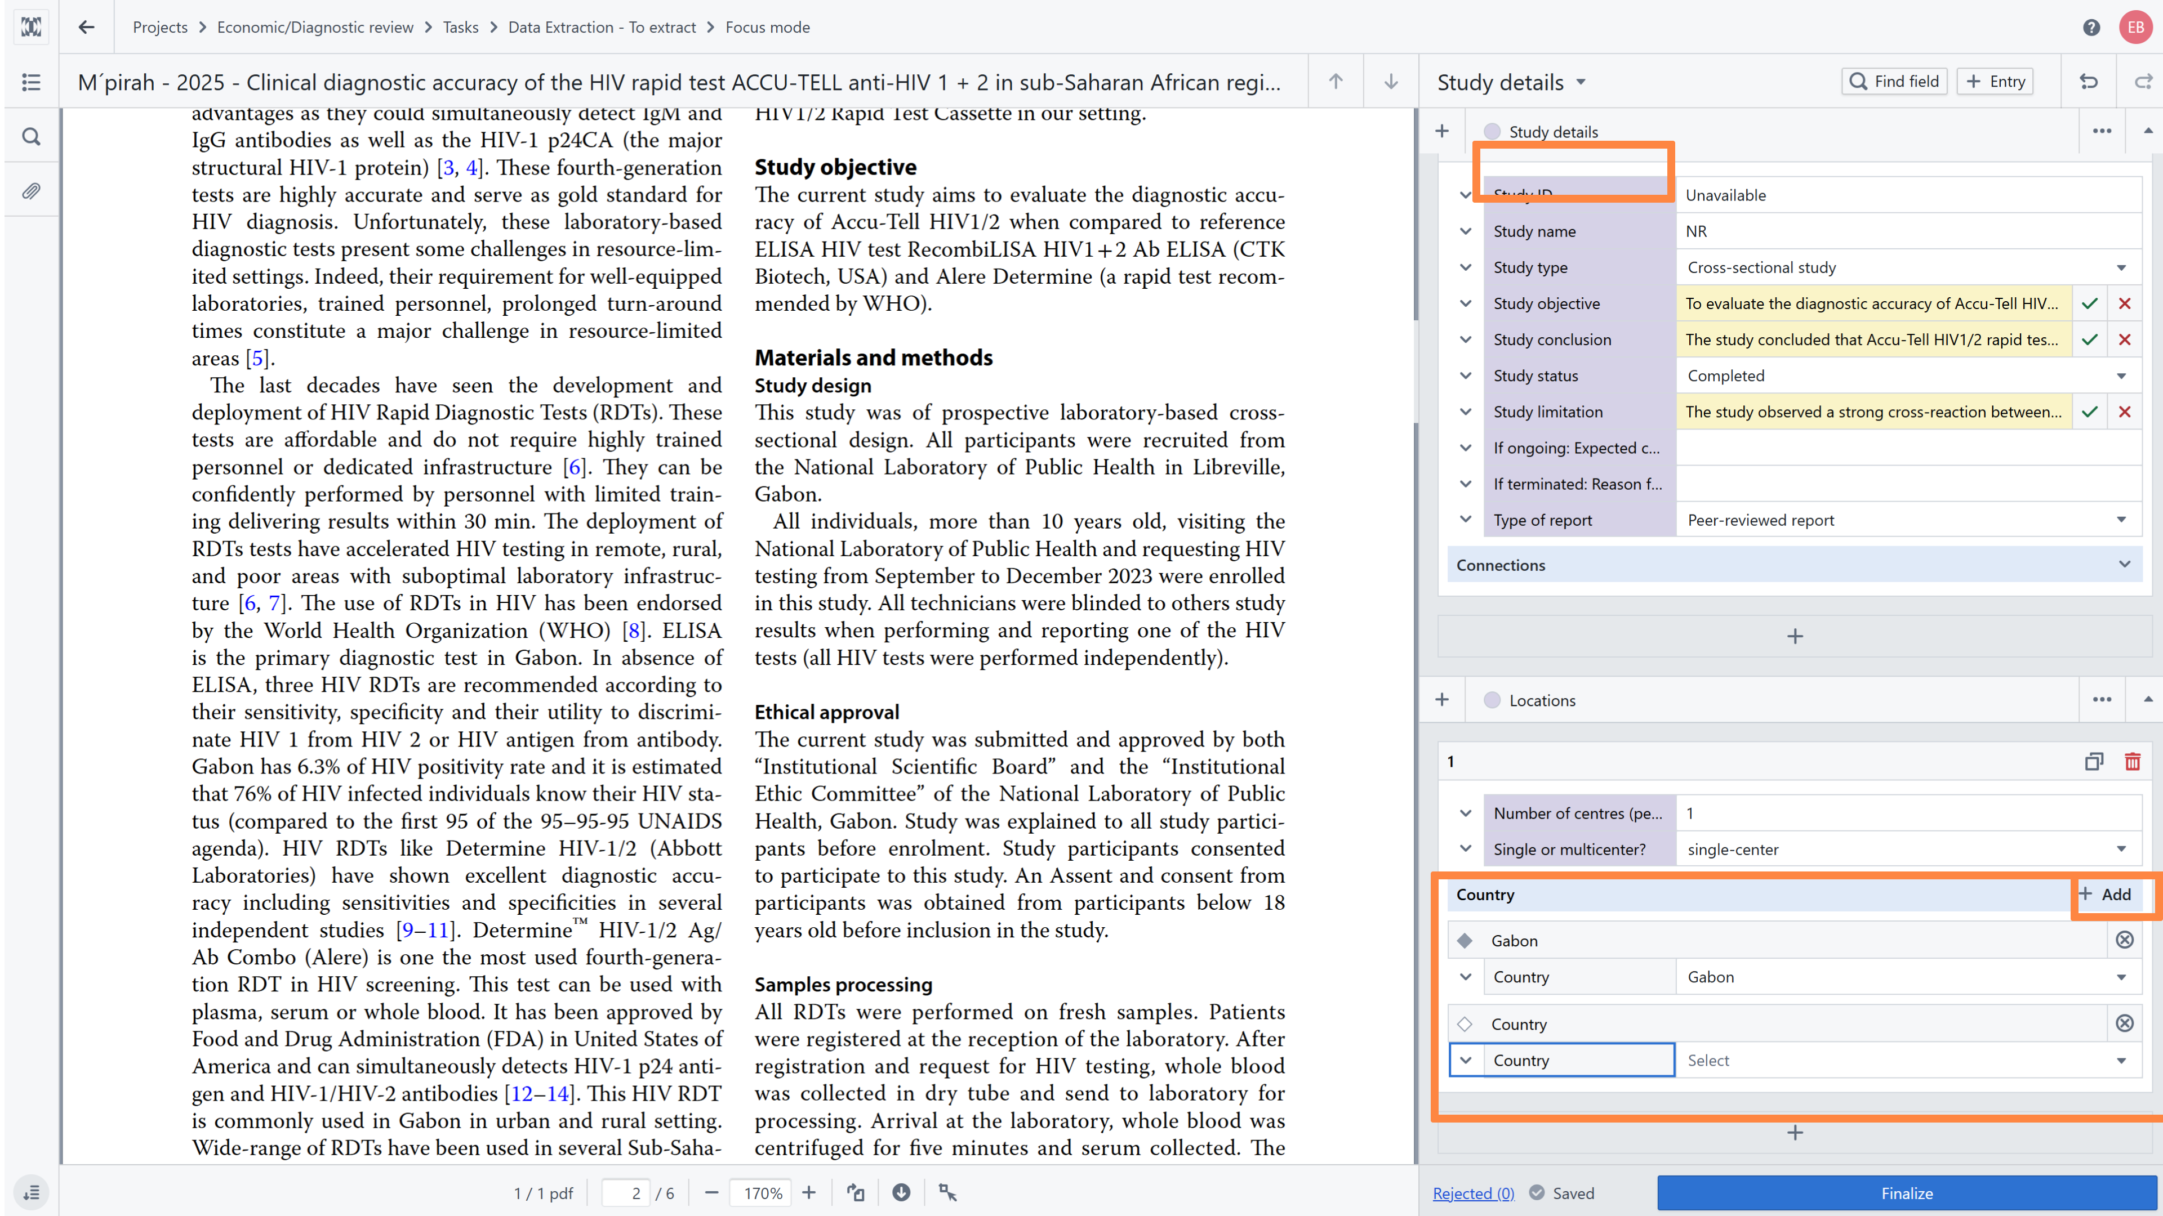This screenshot has width=2163, height=1216.
Task: Click the undo arrow icon
Action: [2088, 82]
